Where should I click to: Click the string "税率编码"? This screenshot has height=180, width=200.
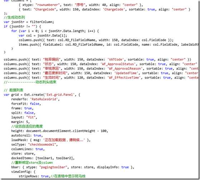click(x=52, y=60)
